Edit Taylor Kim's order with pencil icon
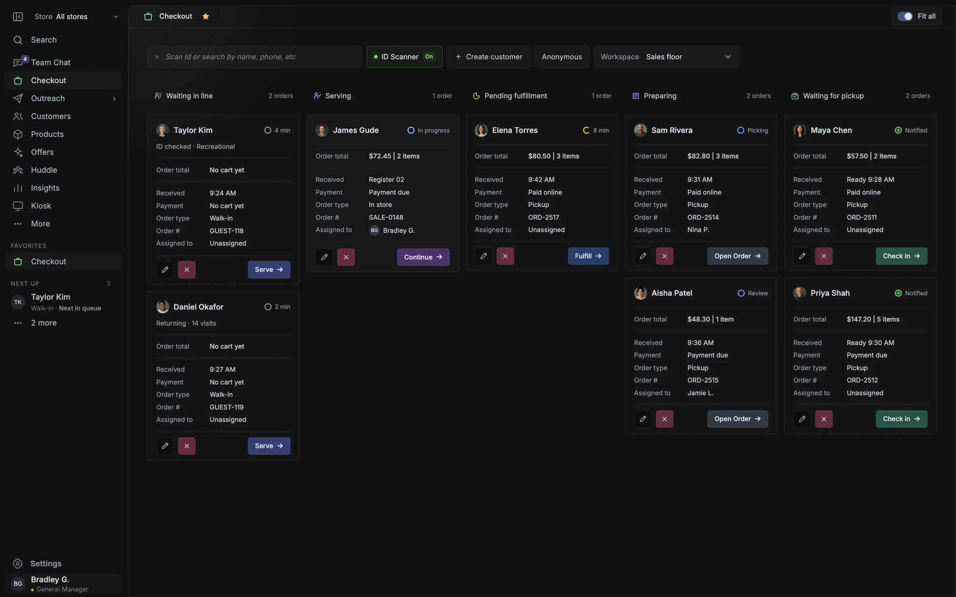 pyautogui.click(x=165, y=269)
